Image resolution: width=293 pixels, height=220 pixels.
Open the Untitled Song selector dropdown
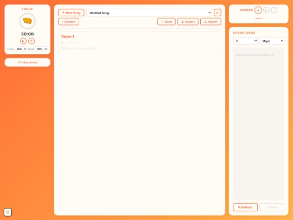click(149, 12)
